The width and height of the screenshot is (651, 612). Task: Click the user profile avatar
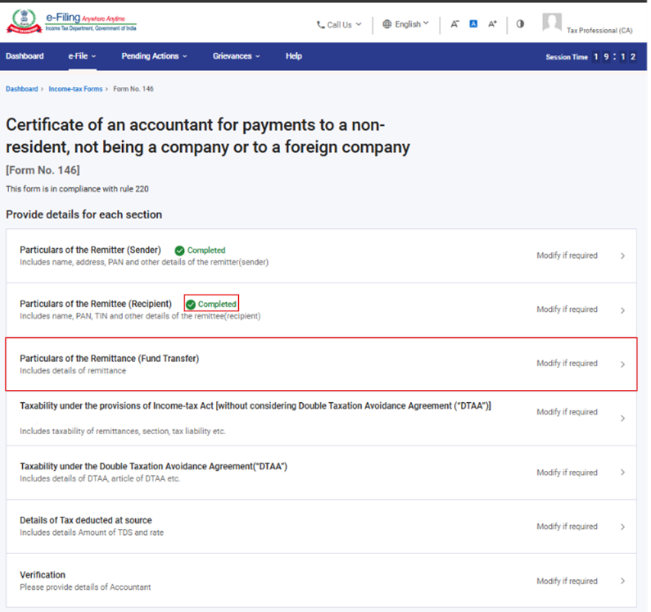click(x=552, y=23)
